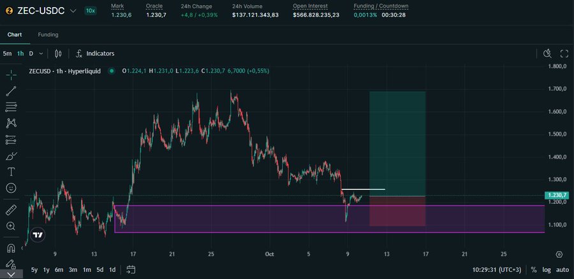
Task: Open the Indicators dialog
Action: coord(95,54)
